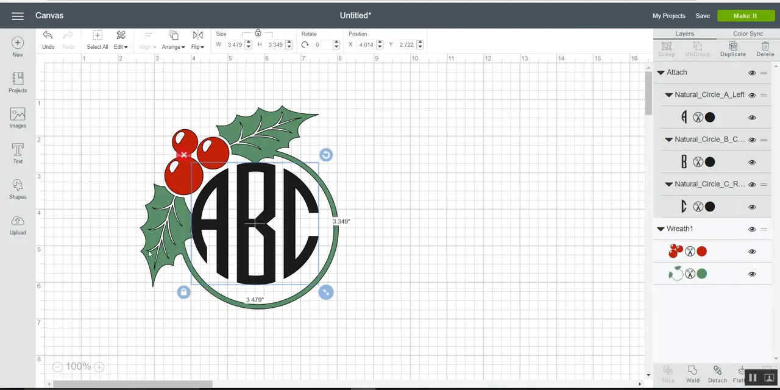Click the Rotate angle field

coord(321,44)
